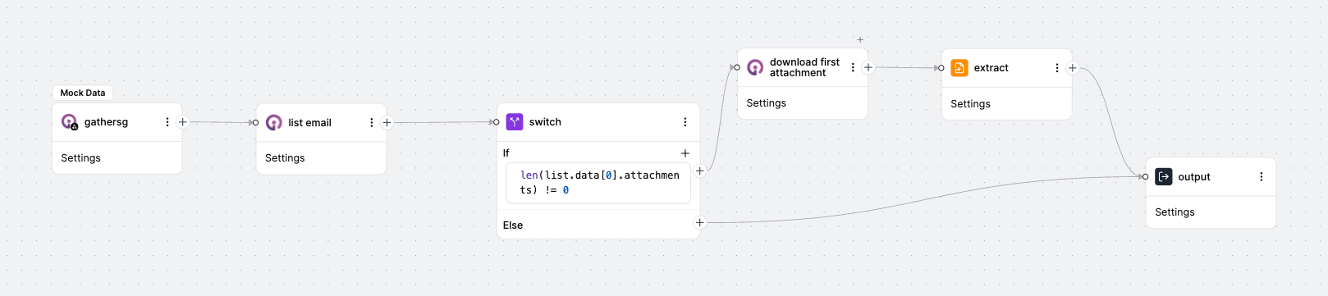Click the input connector of output node
The height and width of the screenshot is (296, 1328).
tap(1146, 177)
